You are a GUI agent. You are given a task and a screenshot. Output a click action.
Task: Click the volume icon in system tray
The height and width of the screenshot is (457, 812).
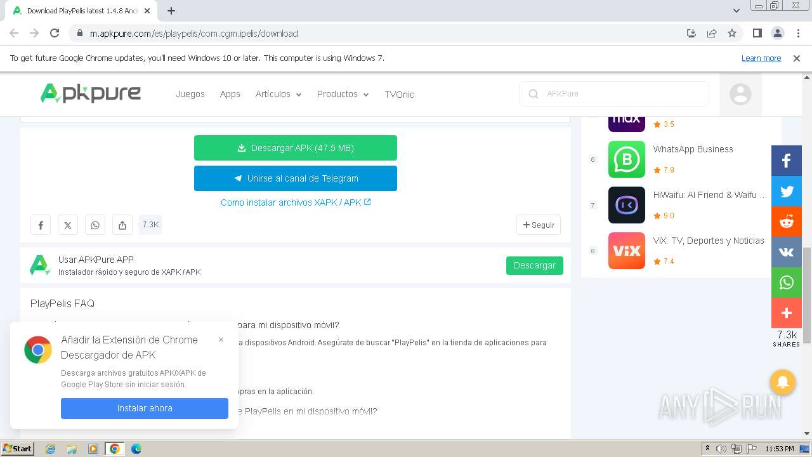point(721,449)
